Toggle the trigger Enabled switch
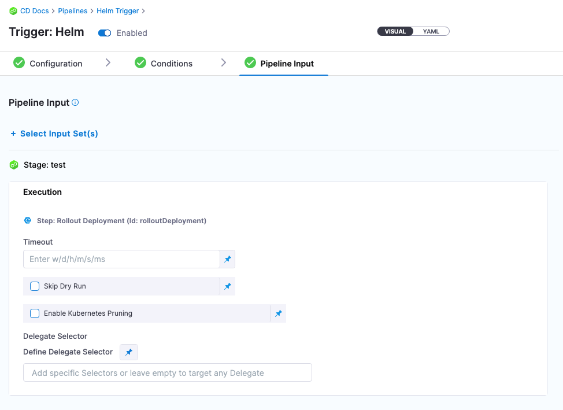The height and width of the screenshot is (410, 563). [x=105, y=33]
